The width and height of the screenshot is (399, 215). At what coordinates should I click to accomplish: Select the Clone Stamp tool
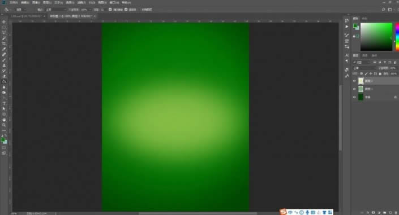click(x=4, y=65)
